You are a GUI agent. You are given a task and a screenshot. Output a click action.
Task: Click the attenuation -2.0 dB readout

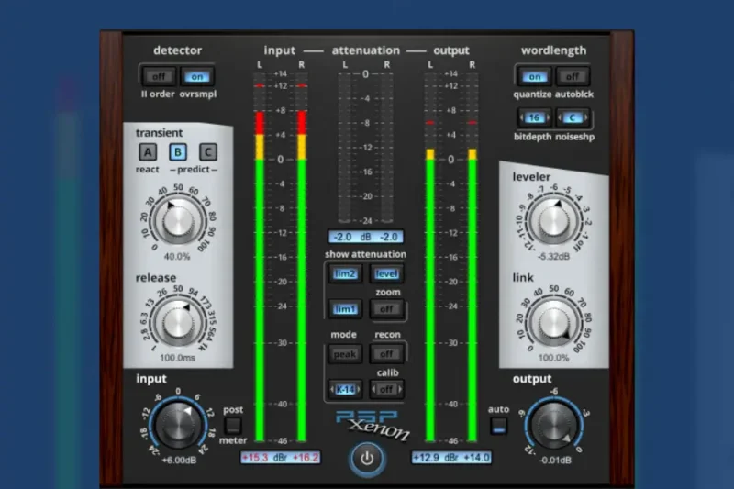[365, 237]
